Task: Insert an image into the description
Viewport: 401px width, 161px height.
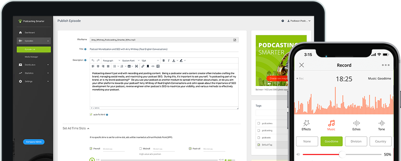Action: pyautogui.click(x=158, y=66)
